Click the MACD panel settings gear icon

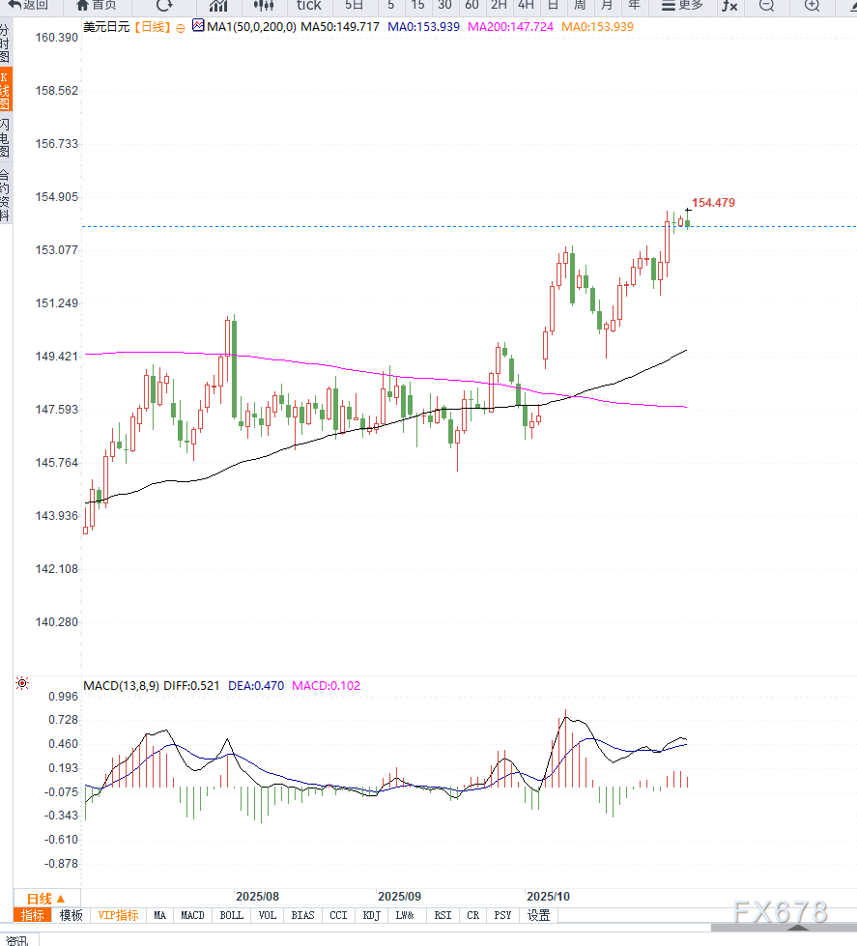[22, 684]
